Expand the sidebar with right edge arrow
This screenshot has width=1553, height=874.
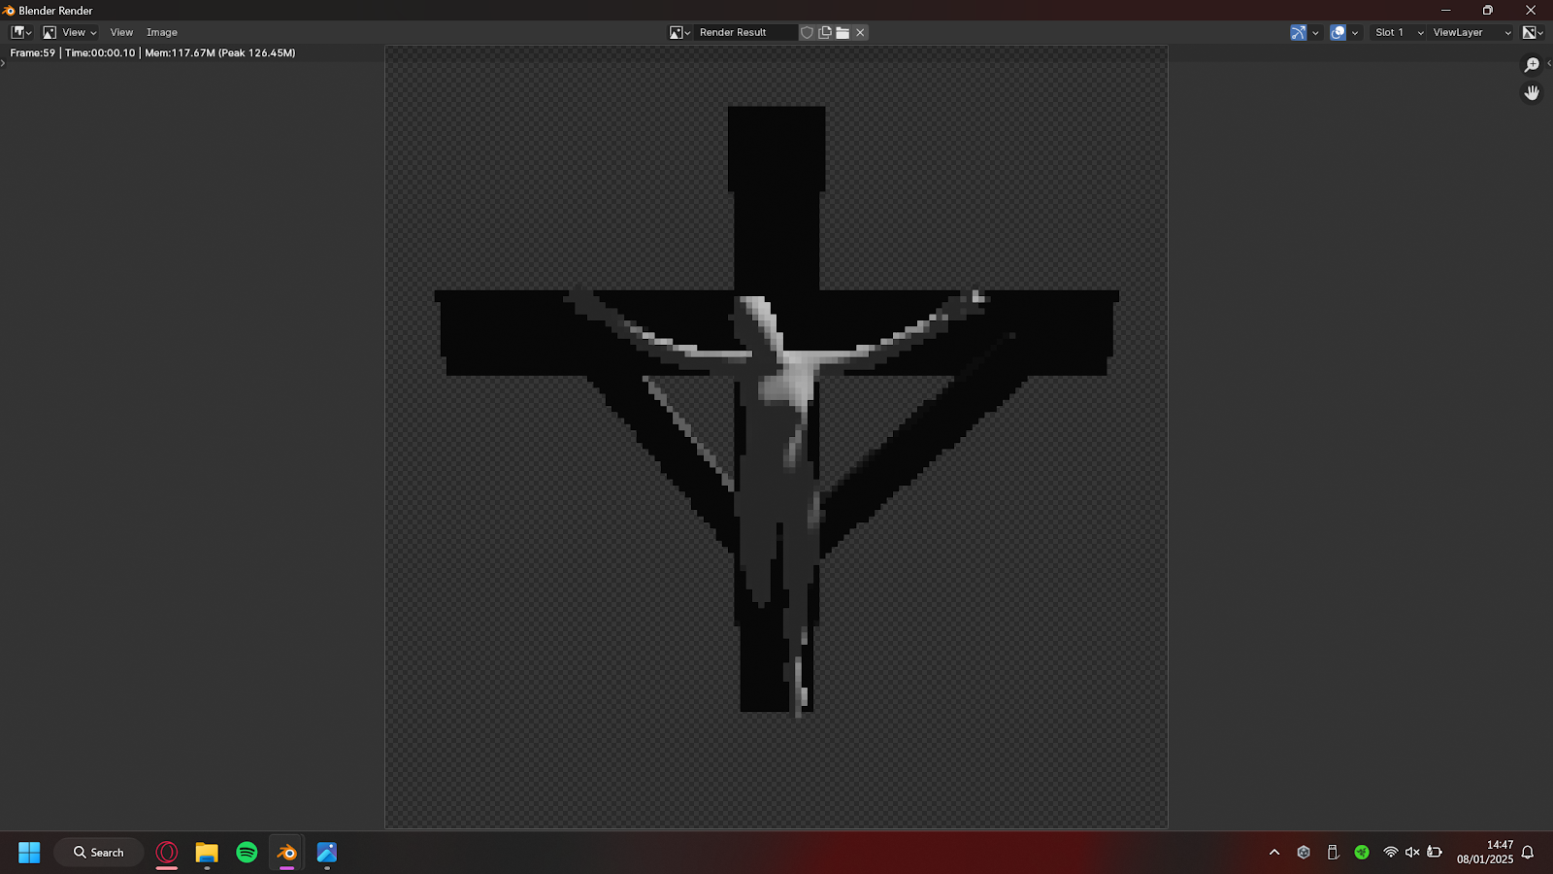coord(1549,63)
